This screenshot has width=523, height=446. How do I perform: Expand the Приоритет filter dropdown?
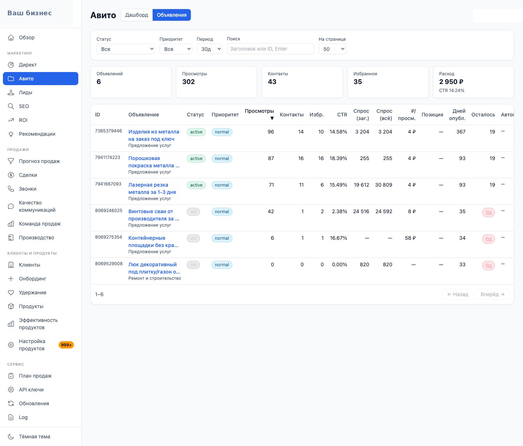(176, 49)
